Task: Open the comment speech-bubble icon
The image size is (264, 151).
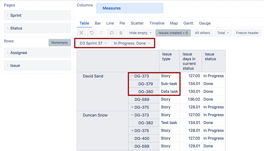Action: [x=112, y=33]
